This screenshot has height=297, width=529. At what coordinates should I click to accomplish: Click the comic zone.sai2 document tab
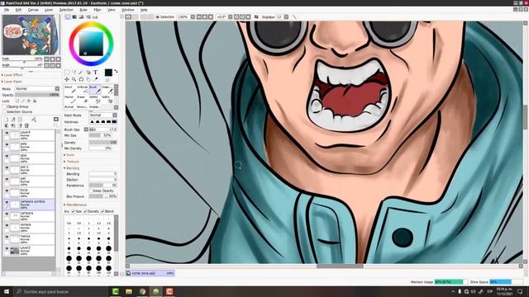150,273
